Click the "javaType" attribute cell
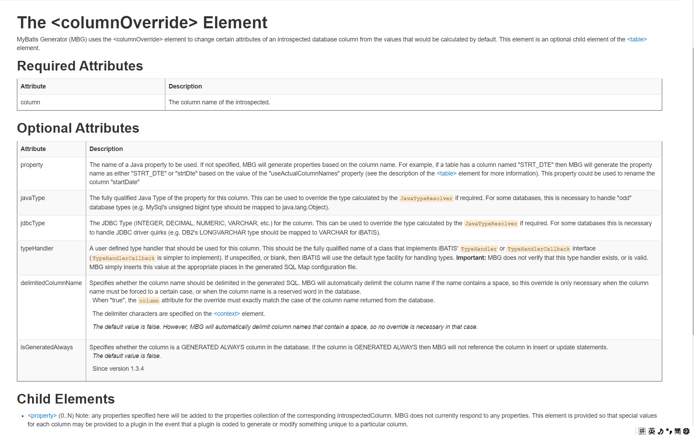Viewport: 694px width, 435px height. tap(52, 203)
